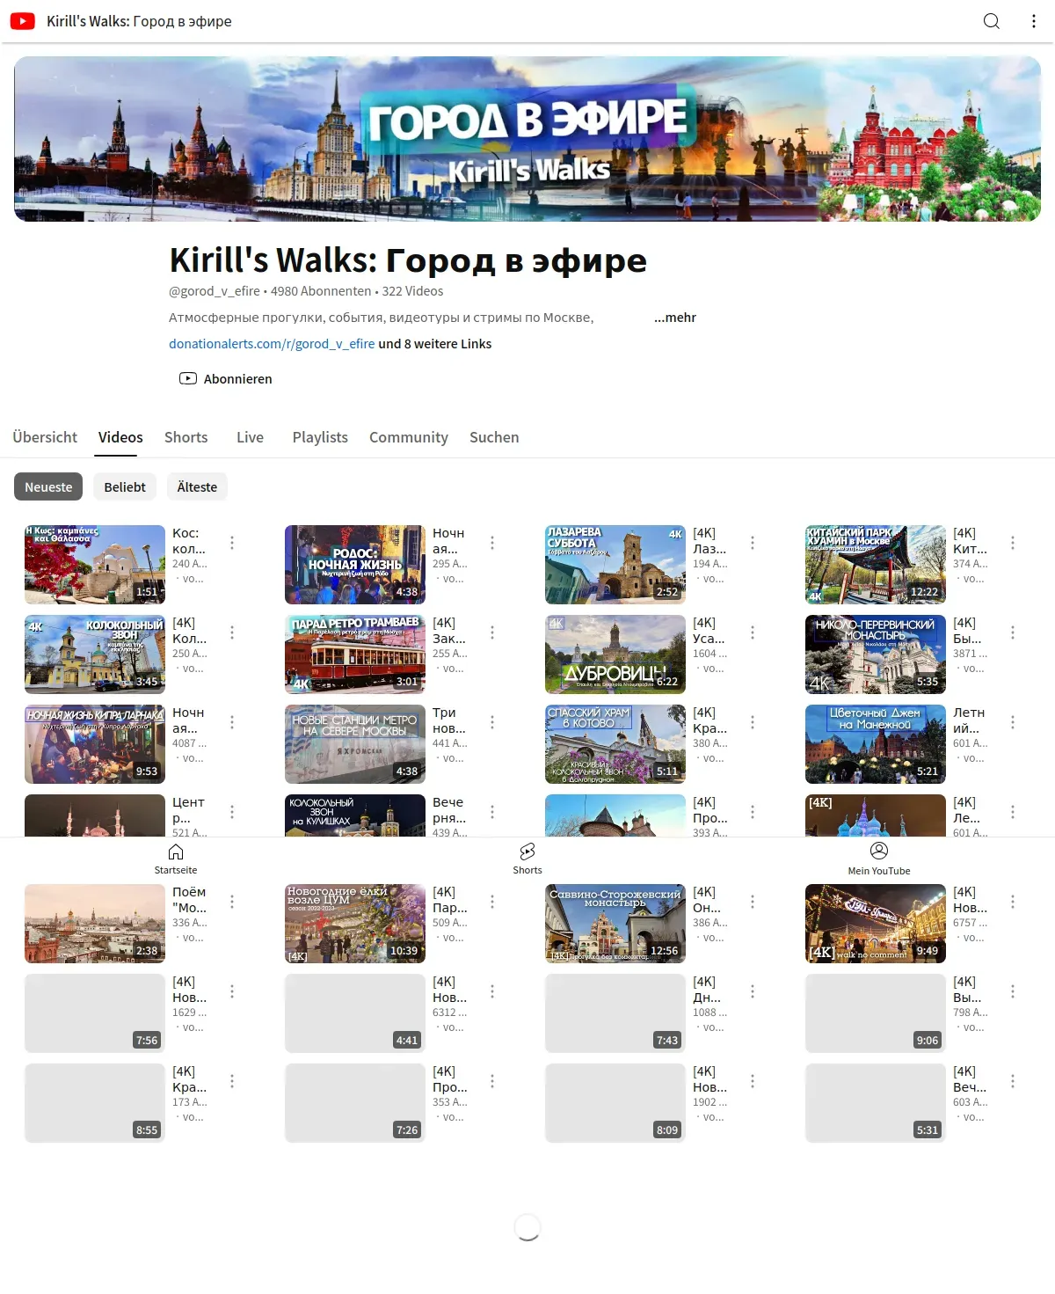Open options for the 4:38 new metro stations video
Image resolution: width=1055 pixels, height=1294 pixels.
[x=492, y=722]
